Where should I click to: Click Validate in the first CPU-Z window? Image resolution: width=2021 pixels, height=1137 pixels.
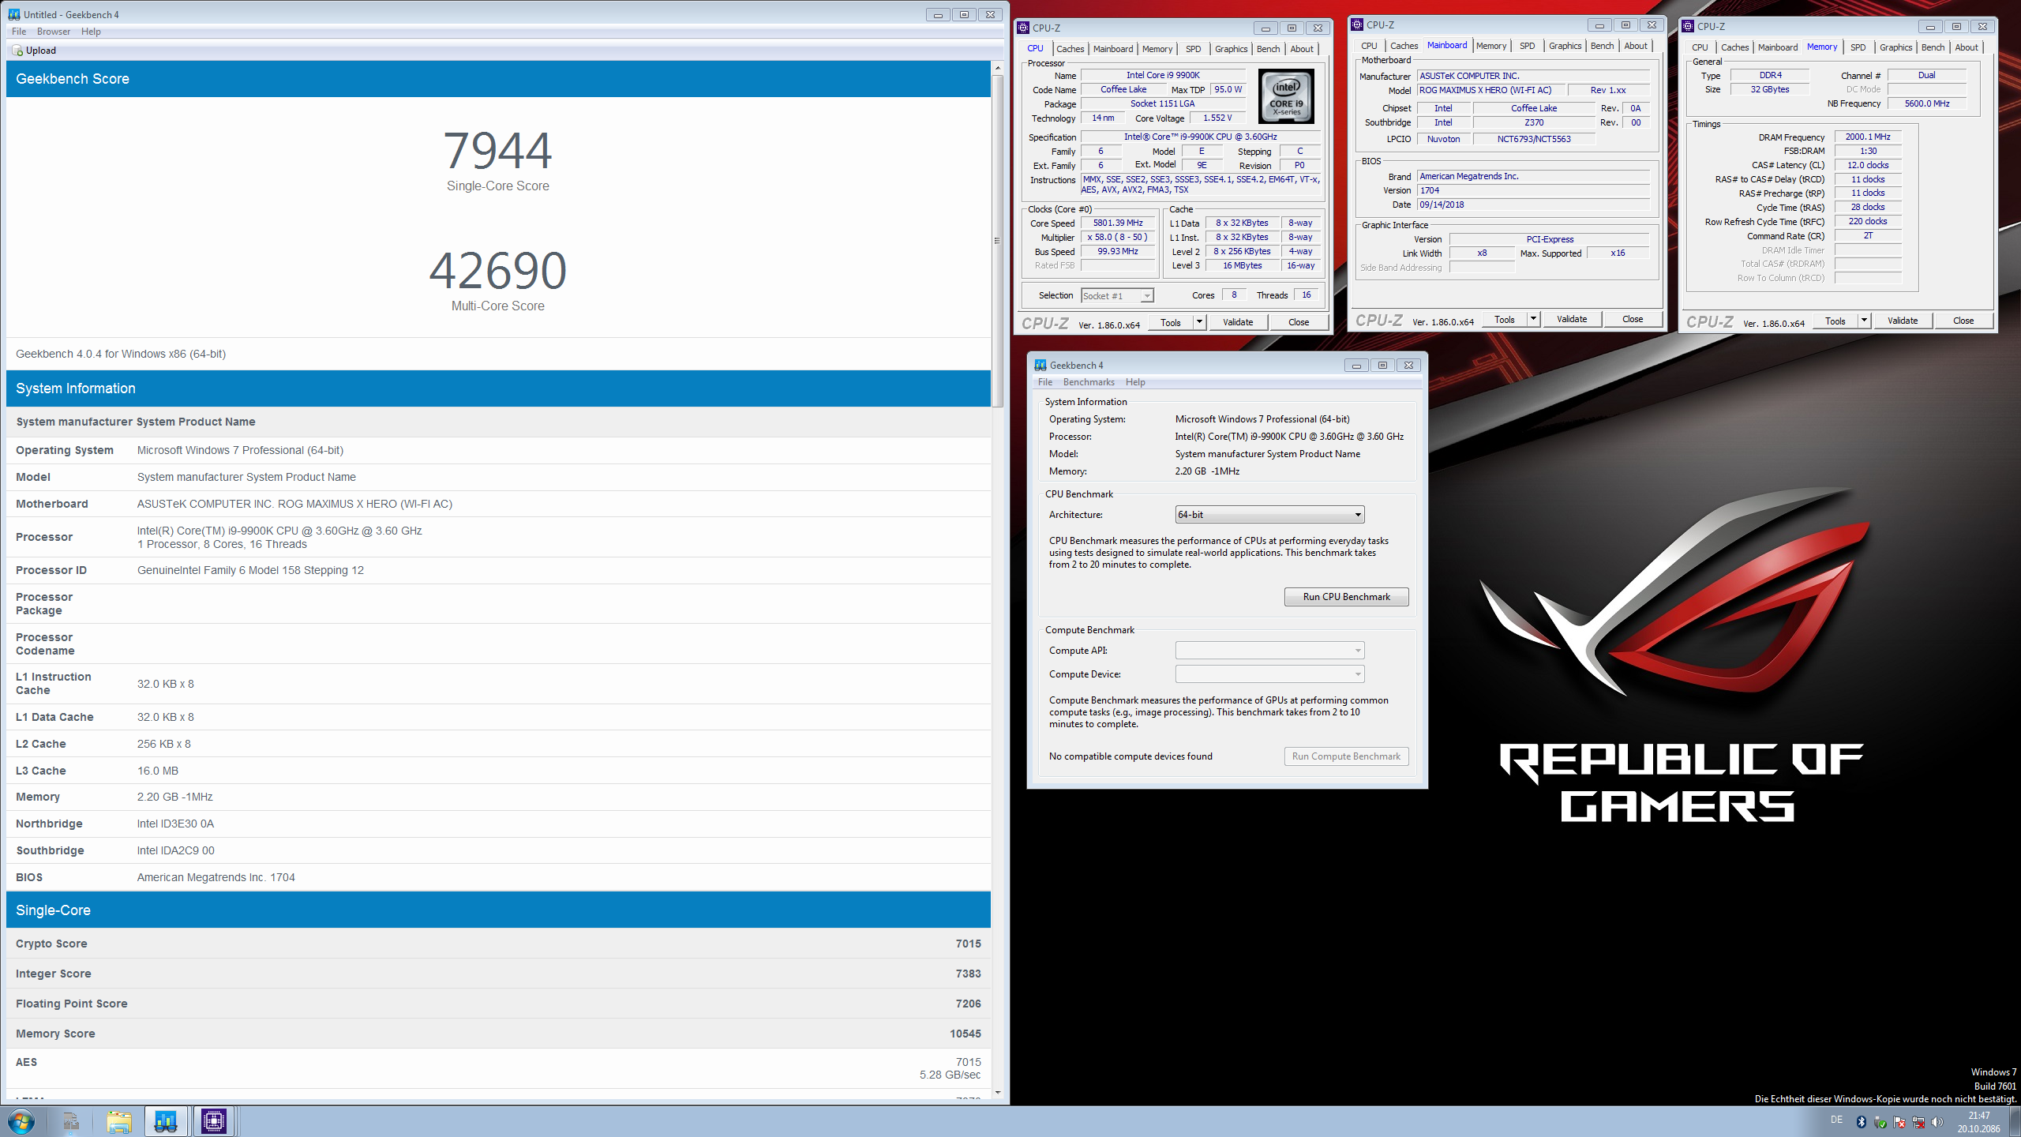coord(1237,322)
